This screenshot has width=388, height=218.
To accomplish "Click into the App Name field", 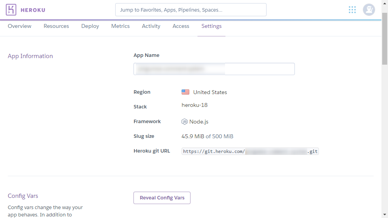I will click(214, 69).
